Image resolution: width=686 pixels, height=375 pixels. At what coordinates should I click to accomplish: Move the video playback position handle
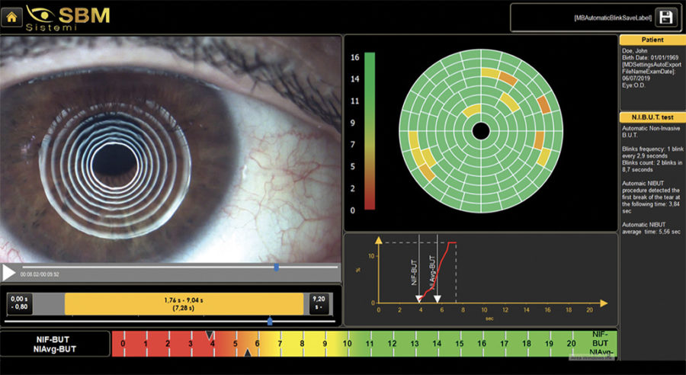coord(276,268)
